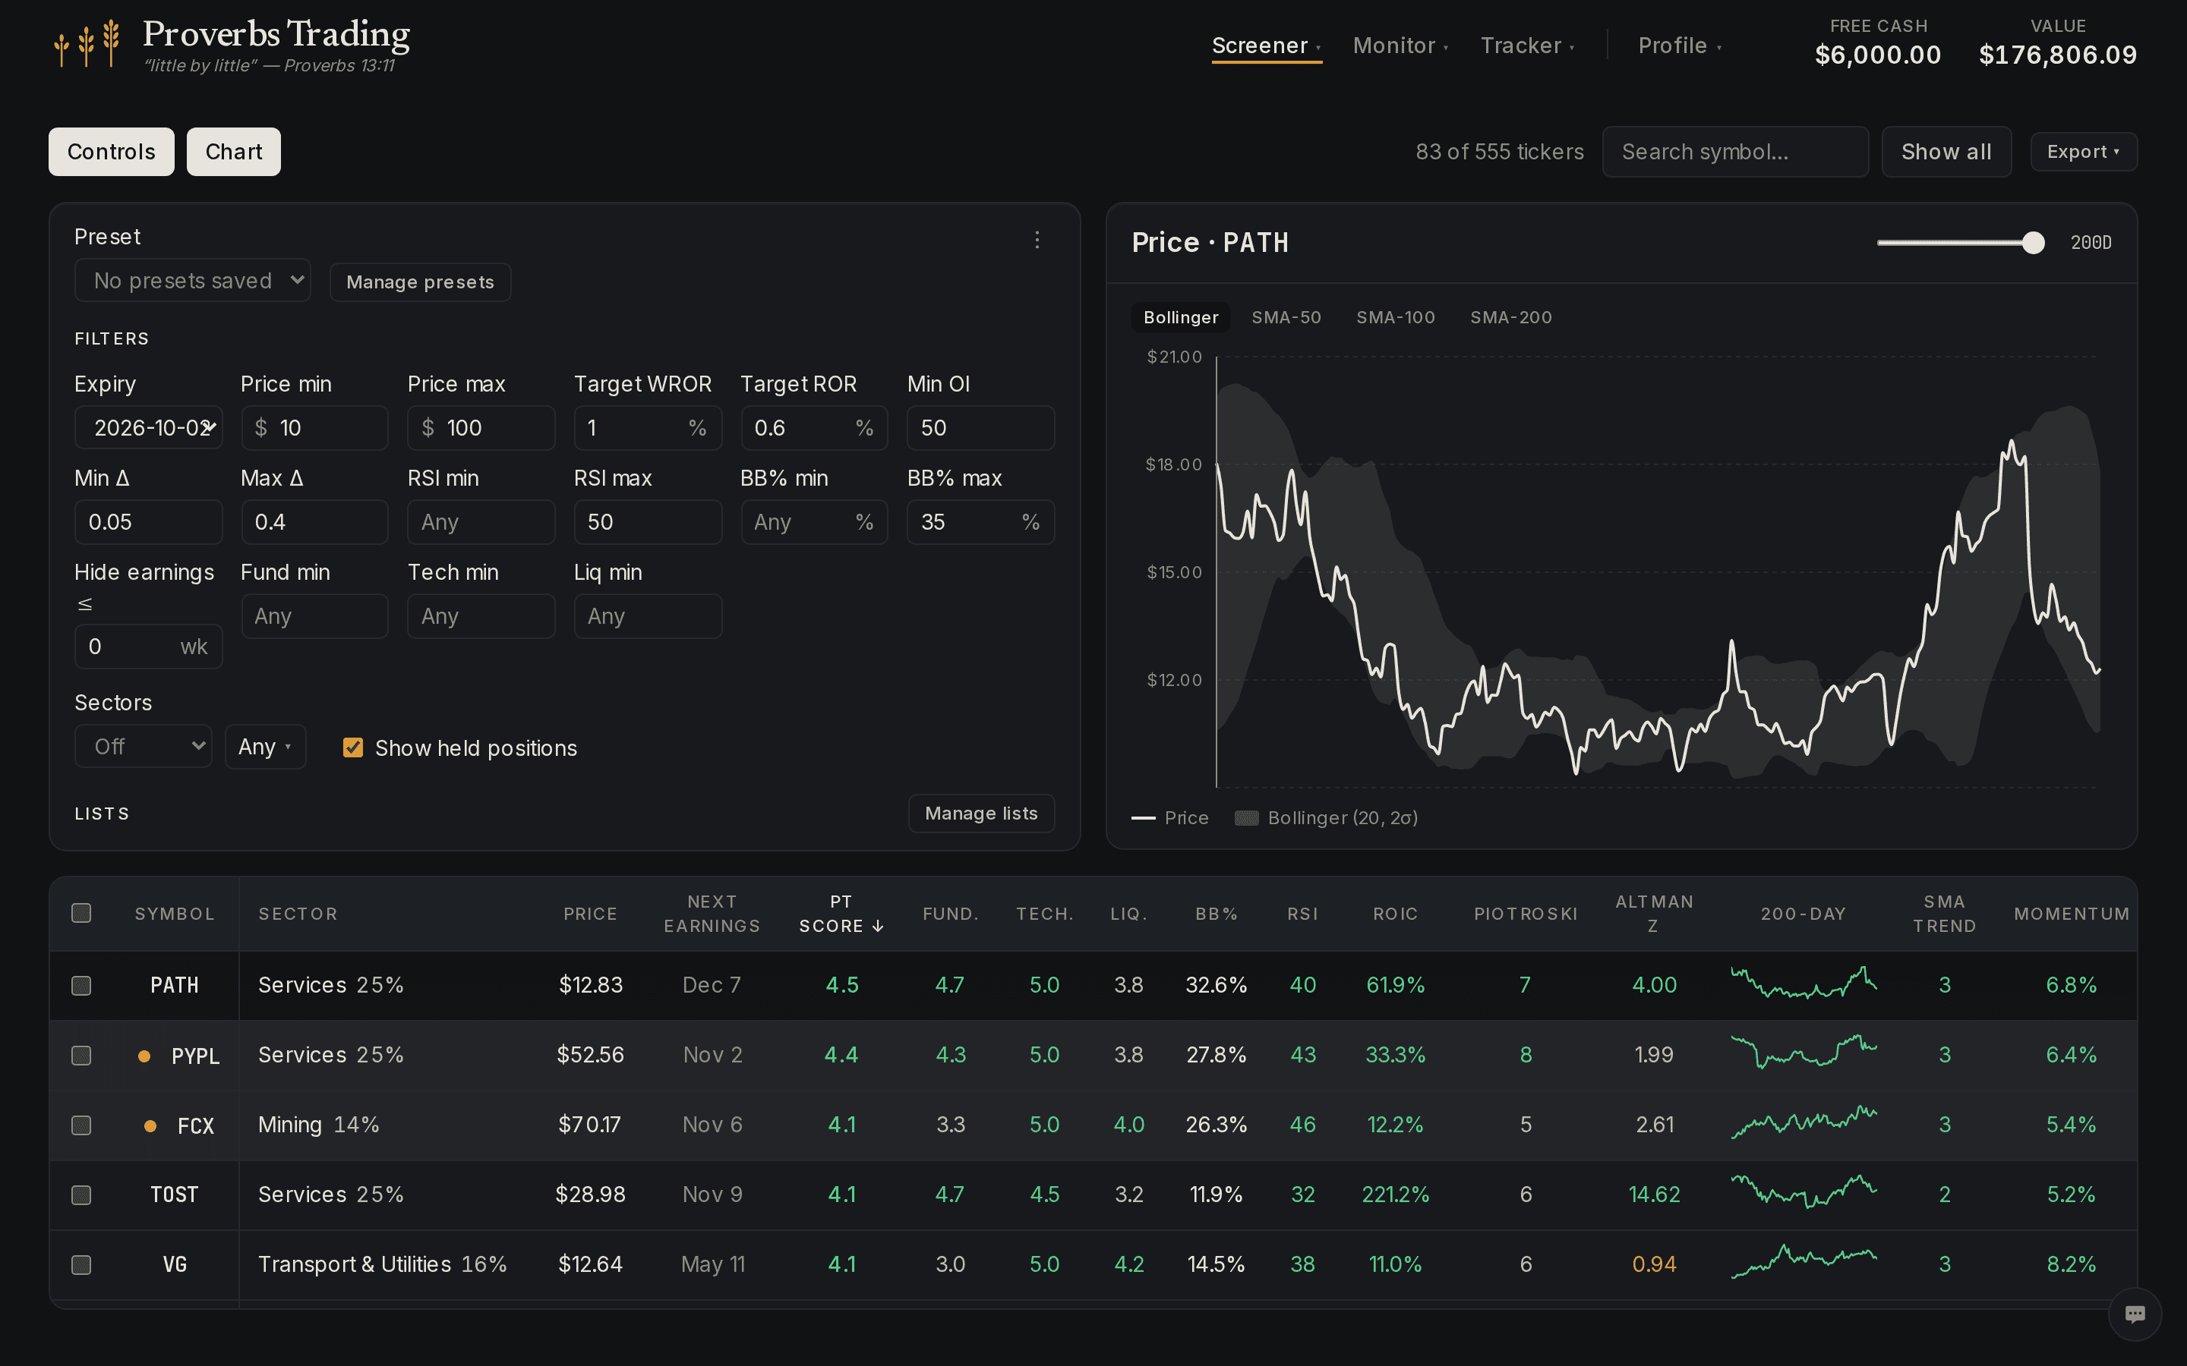Image resolution: width=2187 pixels, height=1366 pixels.
Task: Click Manage presets button
Action: 420,282
